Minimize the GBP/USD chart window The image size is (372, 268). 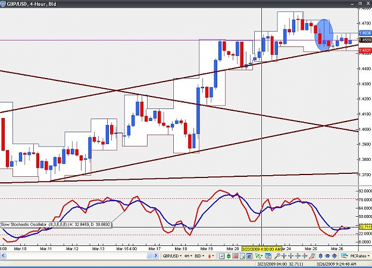tap(353, 4)
